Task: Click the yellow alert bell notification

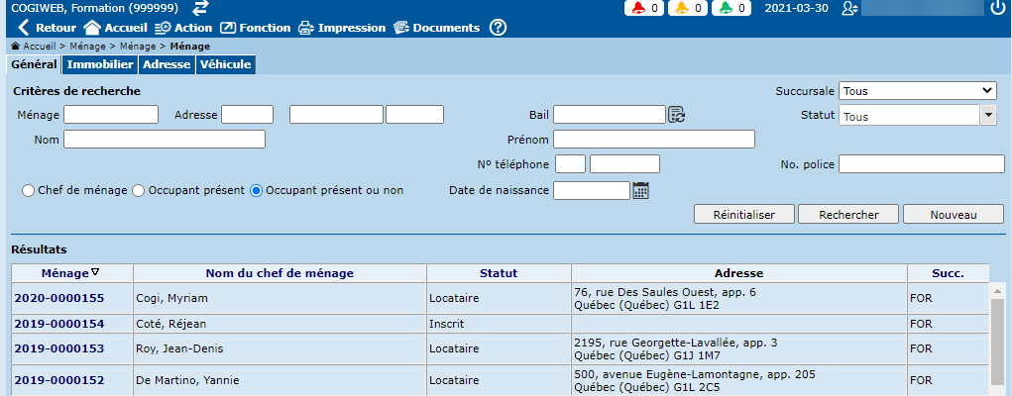Action: click(689, 8)
